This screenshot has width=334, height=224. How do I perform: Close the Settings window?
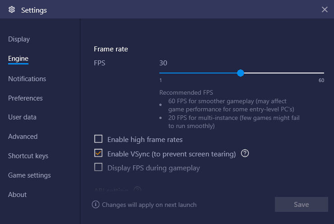(x=325, y=9)
